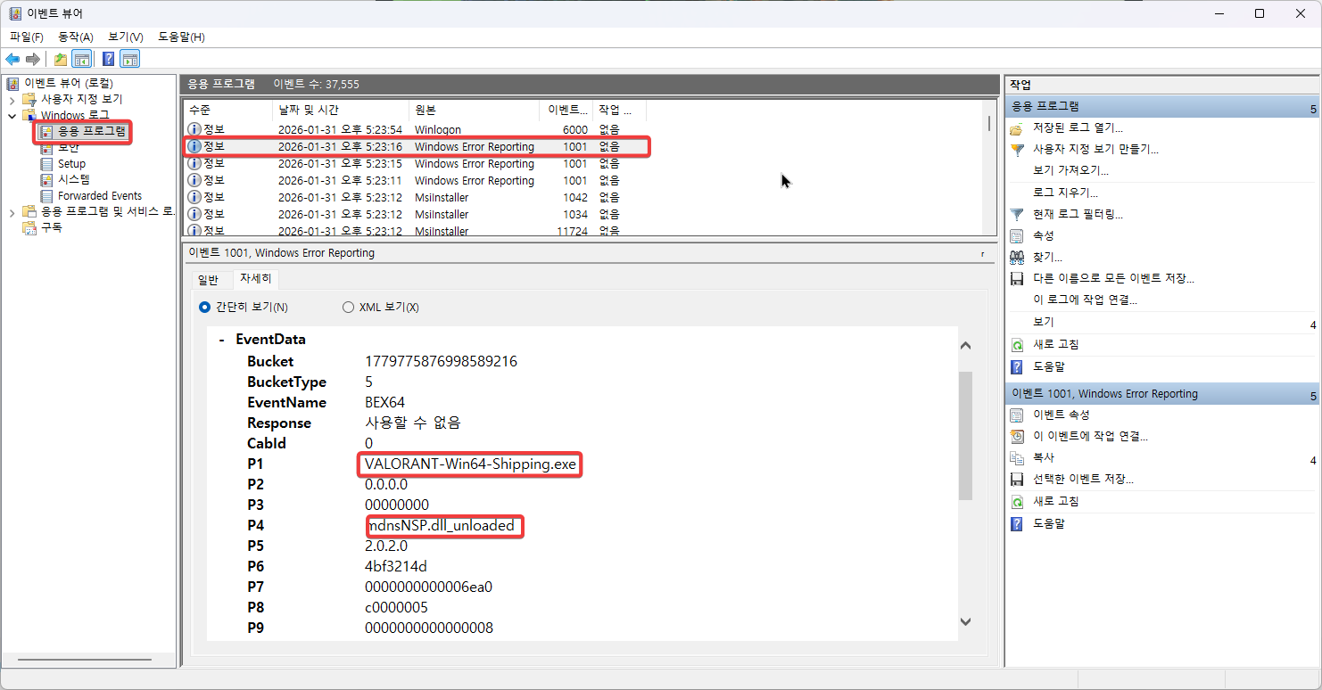The height and width of the screenshot is (690, 1322).
Task: Select the 시스템 log in the tree
Action: [74, 179]
